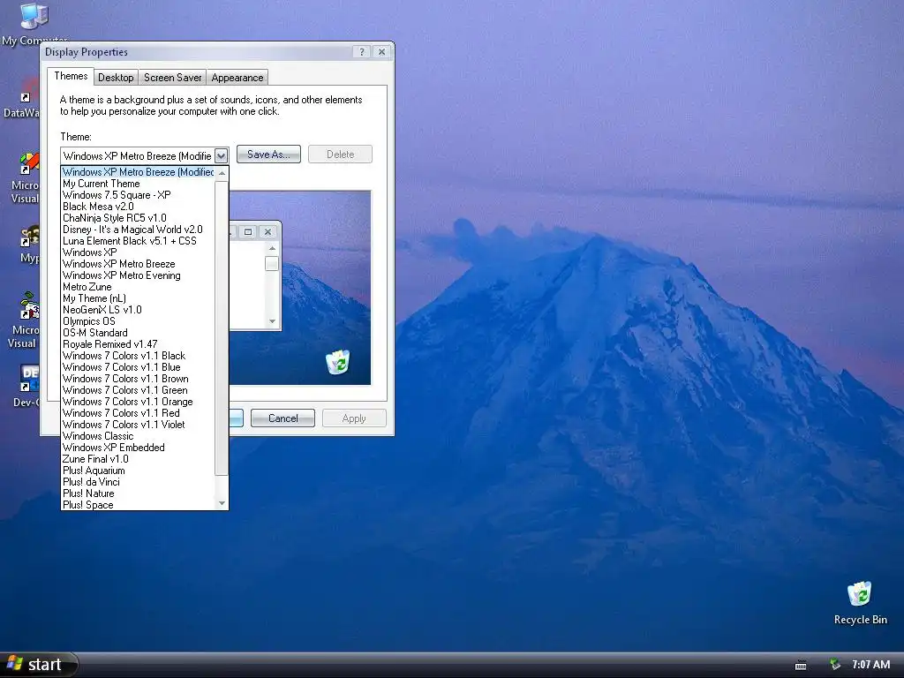
Task: Click the preview window's maximize button
Action: [248, 232]
